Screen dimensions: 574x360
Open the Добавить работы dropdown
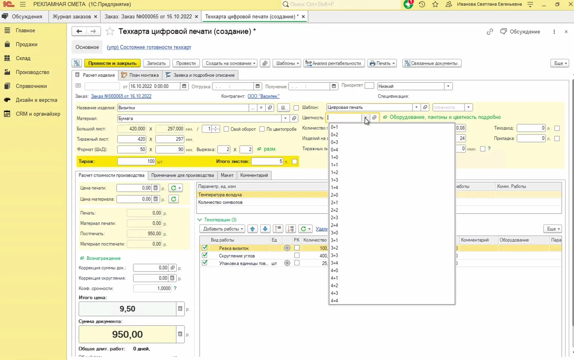[x=222, y=229]
